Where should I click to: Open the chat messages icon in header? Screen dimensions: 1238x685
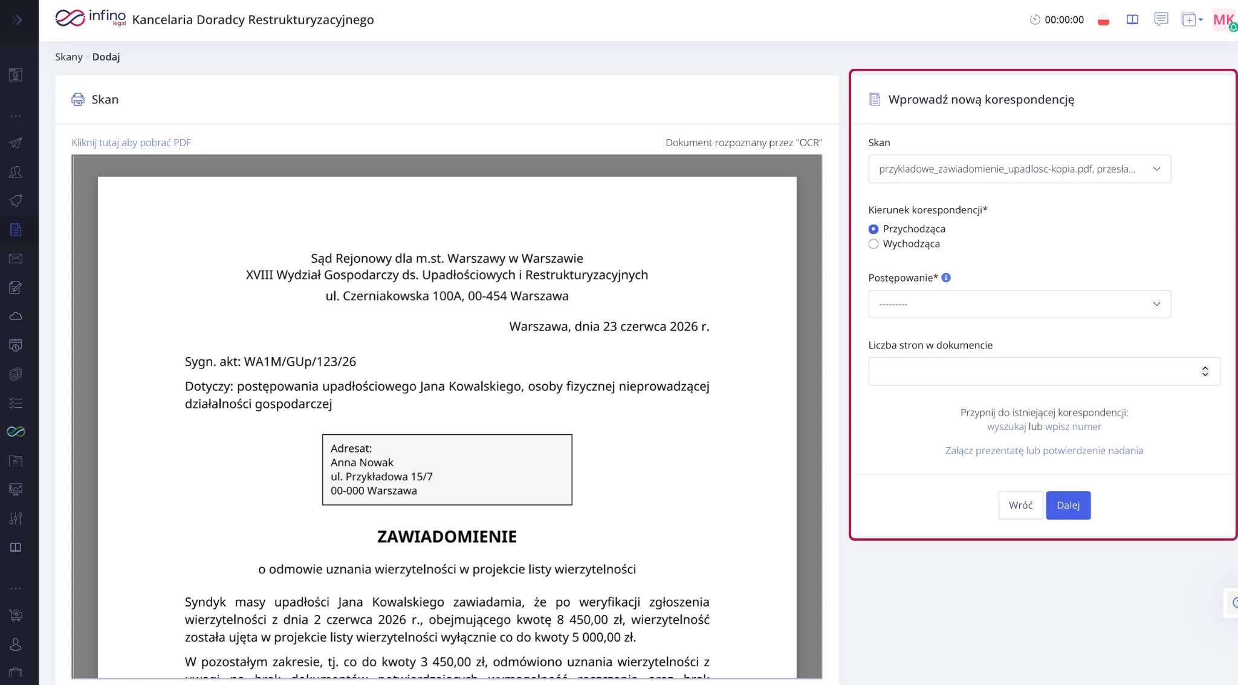tap(1161, 19)
